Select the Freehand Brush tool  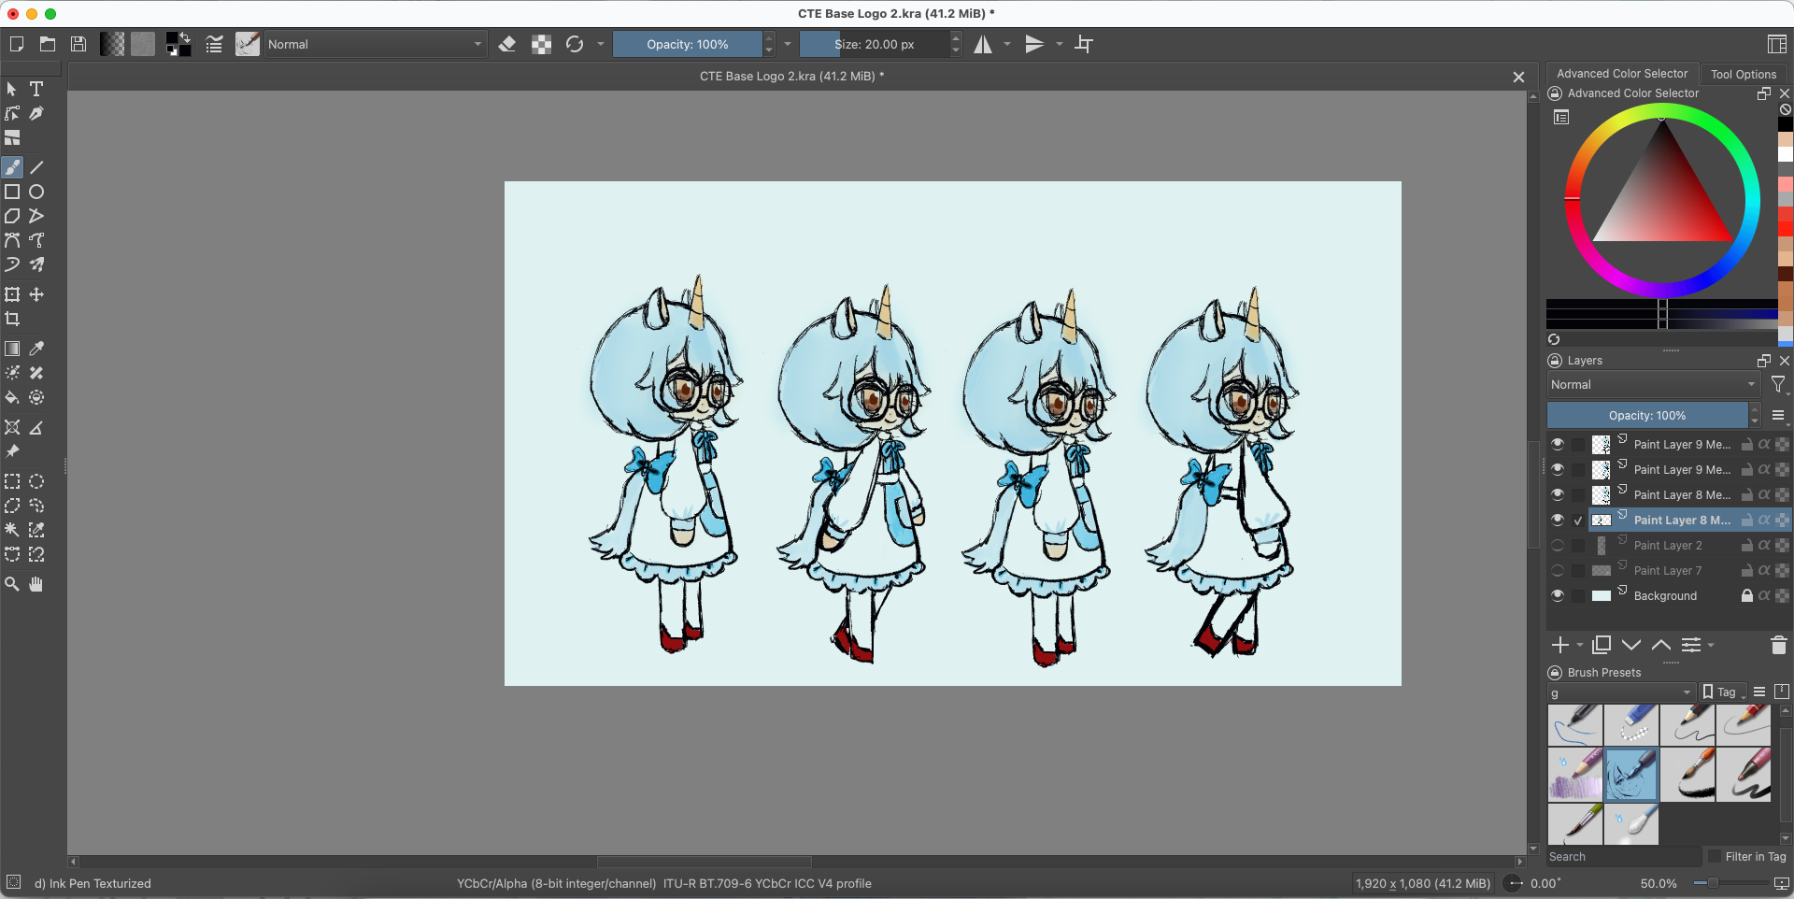pyautogui.click(x=12, y=167)
